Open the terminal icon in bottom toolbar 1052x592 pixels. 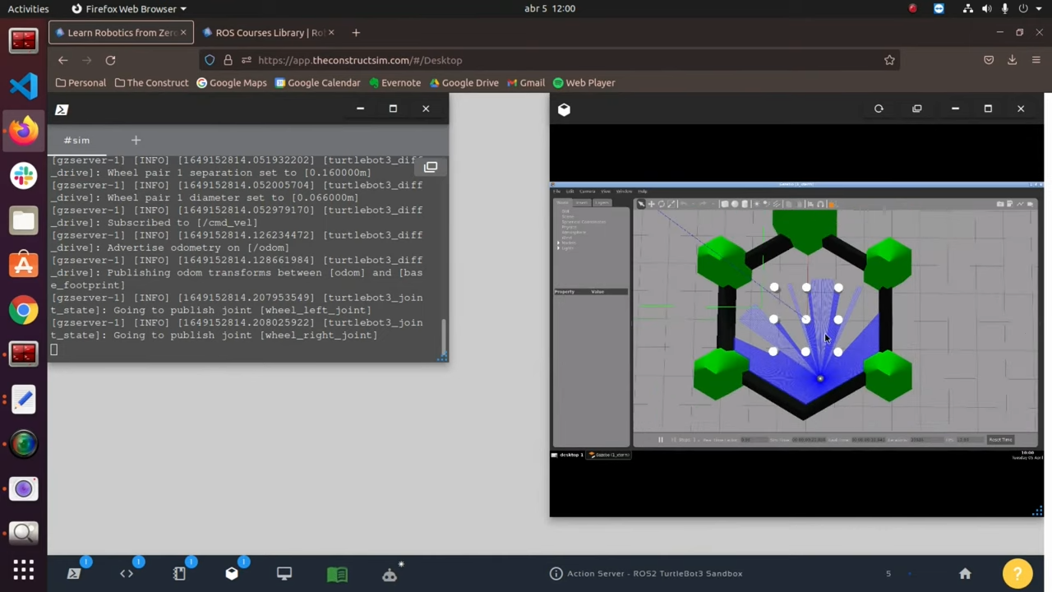74,574
